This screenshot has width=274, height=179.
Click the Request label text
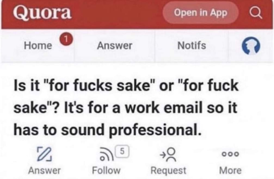tap(168, 171)
